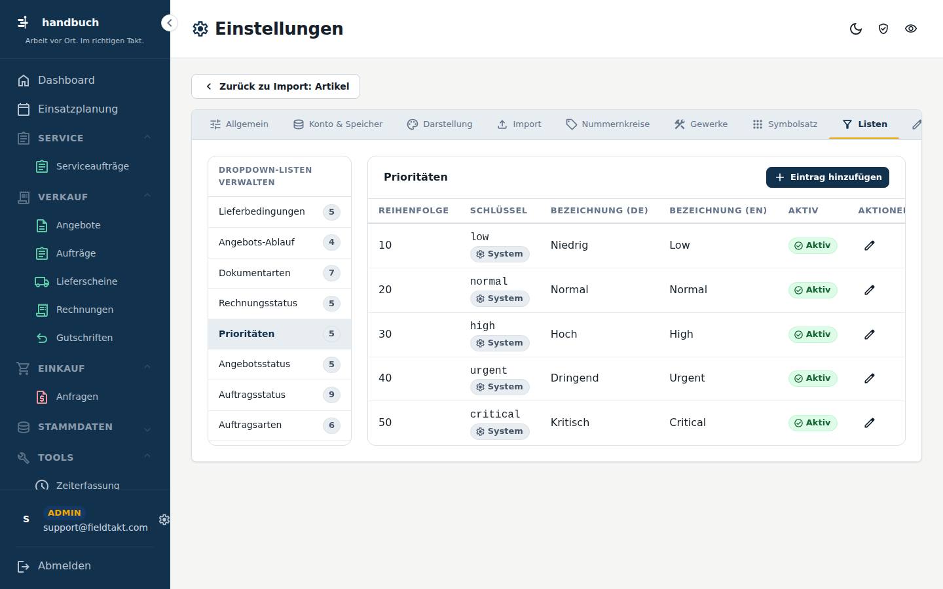Open the Gewerke tab

point(701,124)
